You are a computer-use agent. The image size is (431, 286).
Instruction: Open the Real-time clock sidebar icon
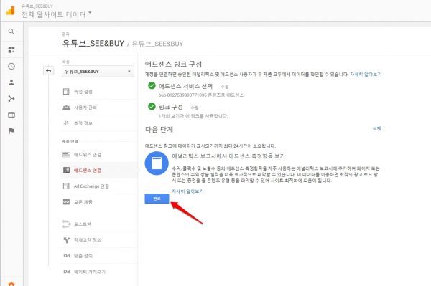(11, 66)
